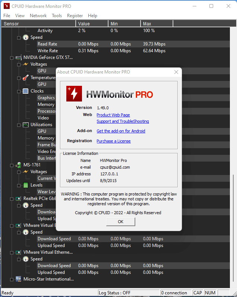Viewport: 237px width, 297px height.
Task: Click the green Levels battery icon
Action: [x=25, y=185]
